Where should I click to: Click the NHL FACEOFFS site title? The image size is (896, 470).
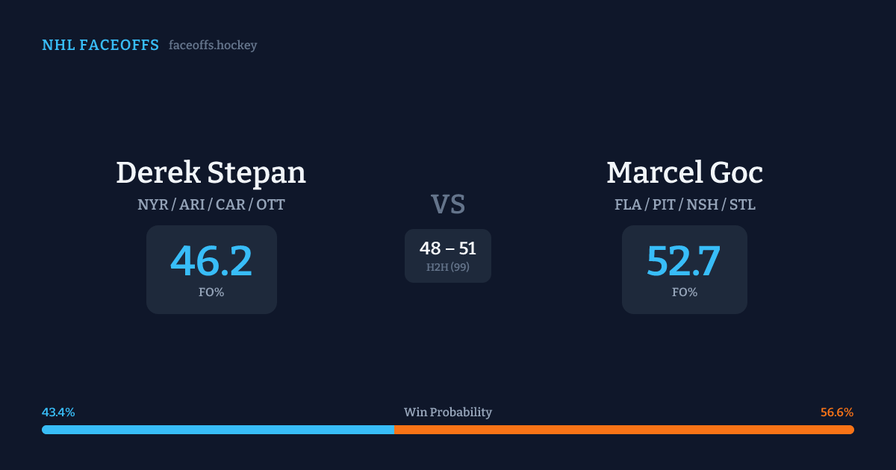pyautogui.click(x=100, y=46)
